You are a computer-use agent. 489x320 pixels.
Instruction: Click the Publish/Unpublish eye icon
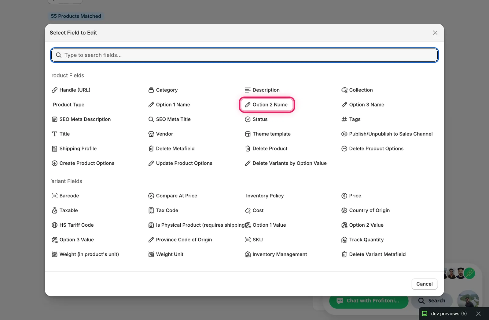(x=344, y=134)
